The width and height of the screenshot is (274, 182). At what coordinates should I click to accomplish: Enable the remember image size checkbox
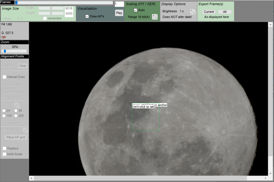click(x=45, y=18)
